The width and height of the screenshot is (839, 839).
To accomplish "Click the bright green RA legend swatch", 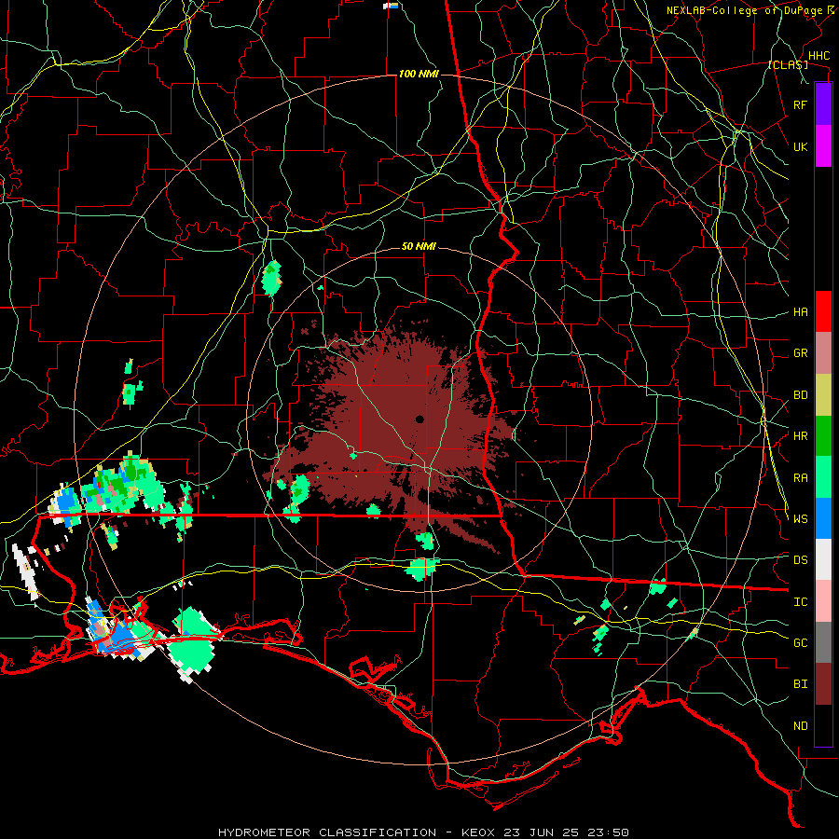I will pyautogui.click(x=823, y=477).
